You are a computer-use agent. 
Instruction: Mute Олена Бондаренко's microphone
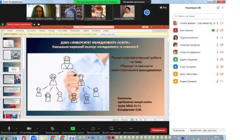(217, 52)
